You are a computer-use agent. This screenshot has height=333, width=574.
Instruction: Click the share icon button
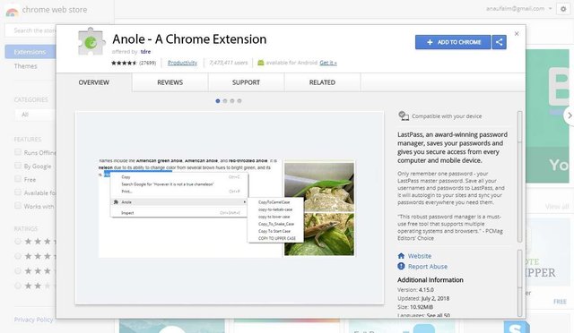pyautogui.click(x=499, y=42)
